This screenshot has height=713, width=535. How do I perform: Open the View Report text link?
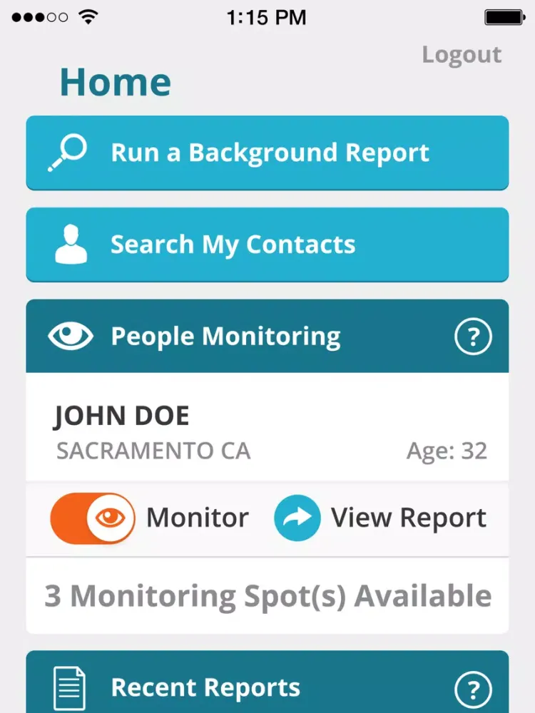[x=409, y=518]
